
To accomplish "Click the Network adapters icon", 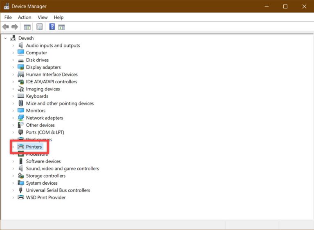I will [x=21, y=118].
